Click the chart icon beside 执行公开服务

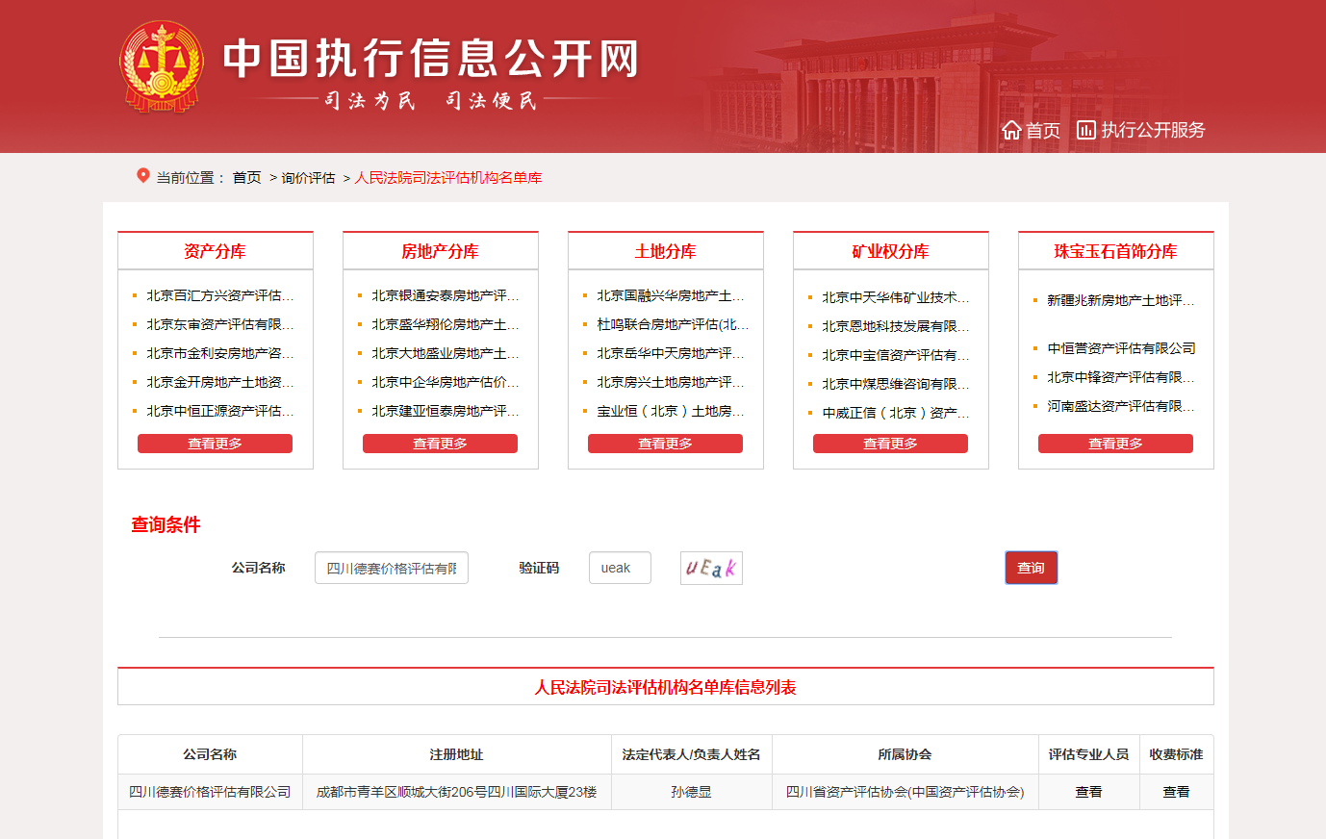point(1086,130)
